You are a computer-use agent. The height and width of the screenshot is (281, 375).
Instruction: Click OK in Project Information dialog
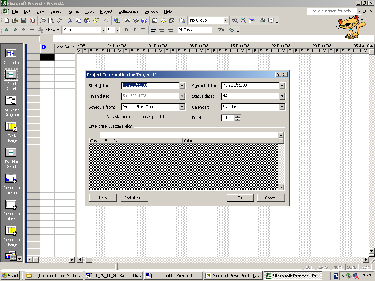tap(240, 198)
